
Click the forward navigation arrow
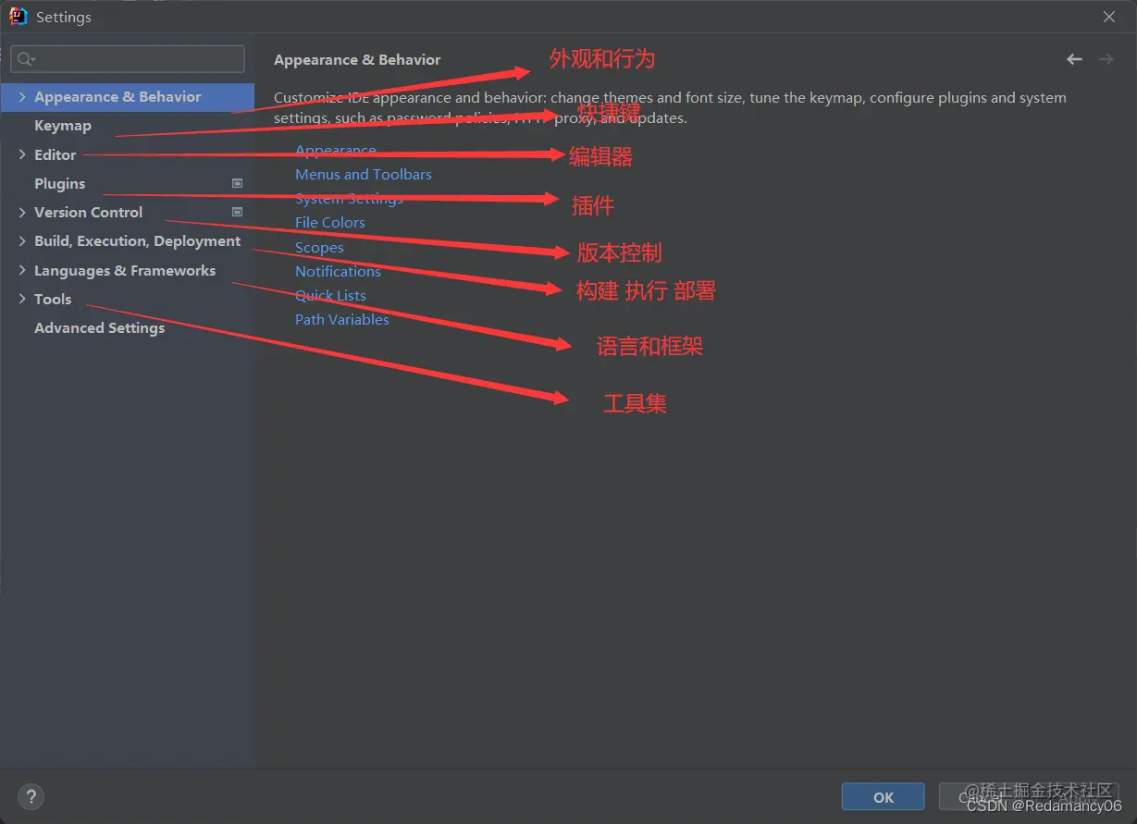(x=1106, y=59)
